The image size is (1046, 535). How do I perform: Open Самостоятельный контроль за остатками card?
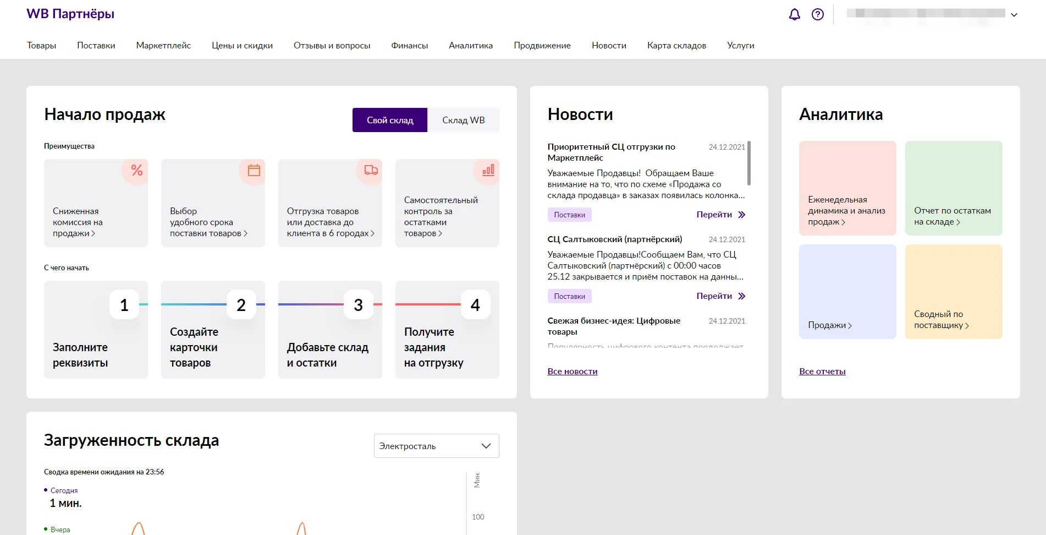pos(447,203)
